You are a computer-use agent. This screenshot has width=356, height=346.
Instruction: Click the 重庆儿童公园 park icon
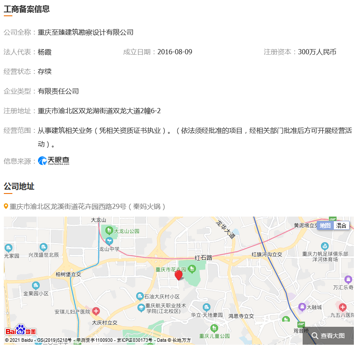214,328
